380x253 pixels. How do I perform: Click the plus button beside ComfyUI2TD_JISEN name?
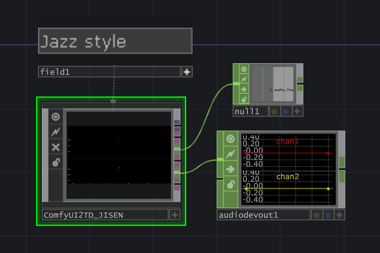coord(175,215)
